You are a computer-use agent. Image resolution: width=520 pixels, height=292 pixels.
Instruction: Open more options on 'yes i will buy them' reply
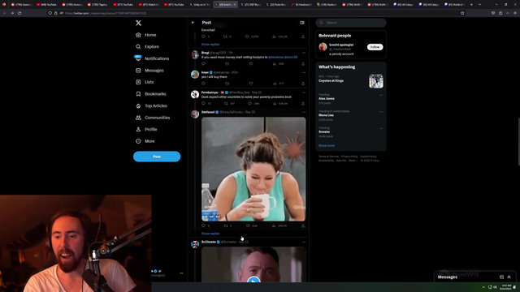coord(303,72)
